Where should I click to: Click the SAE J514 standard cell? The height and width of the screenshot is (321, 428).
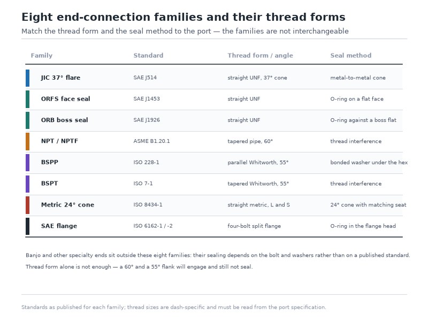tap(145, 78)
